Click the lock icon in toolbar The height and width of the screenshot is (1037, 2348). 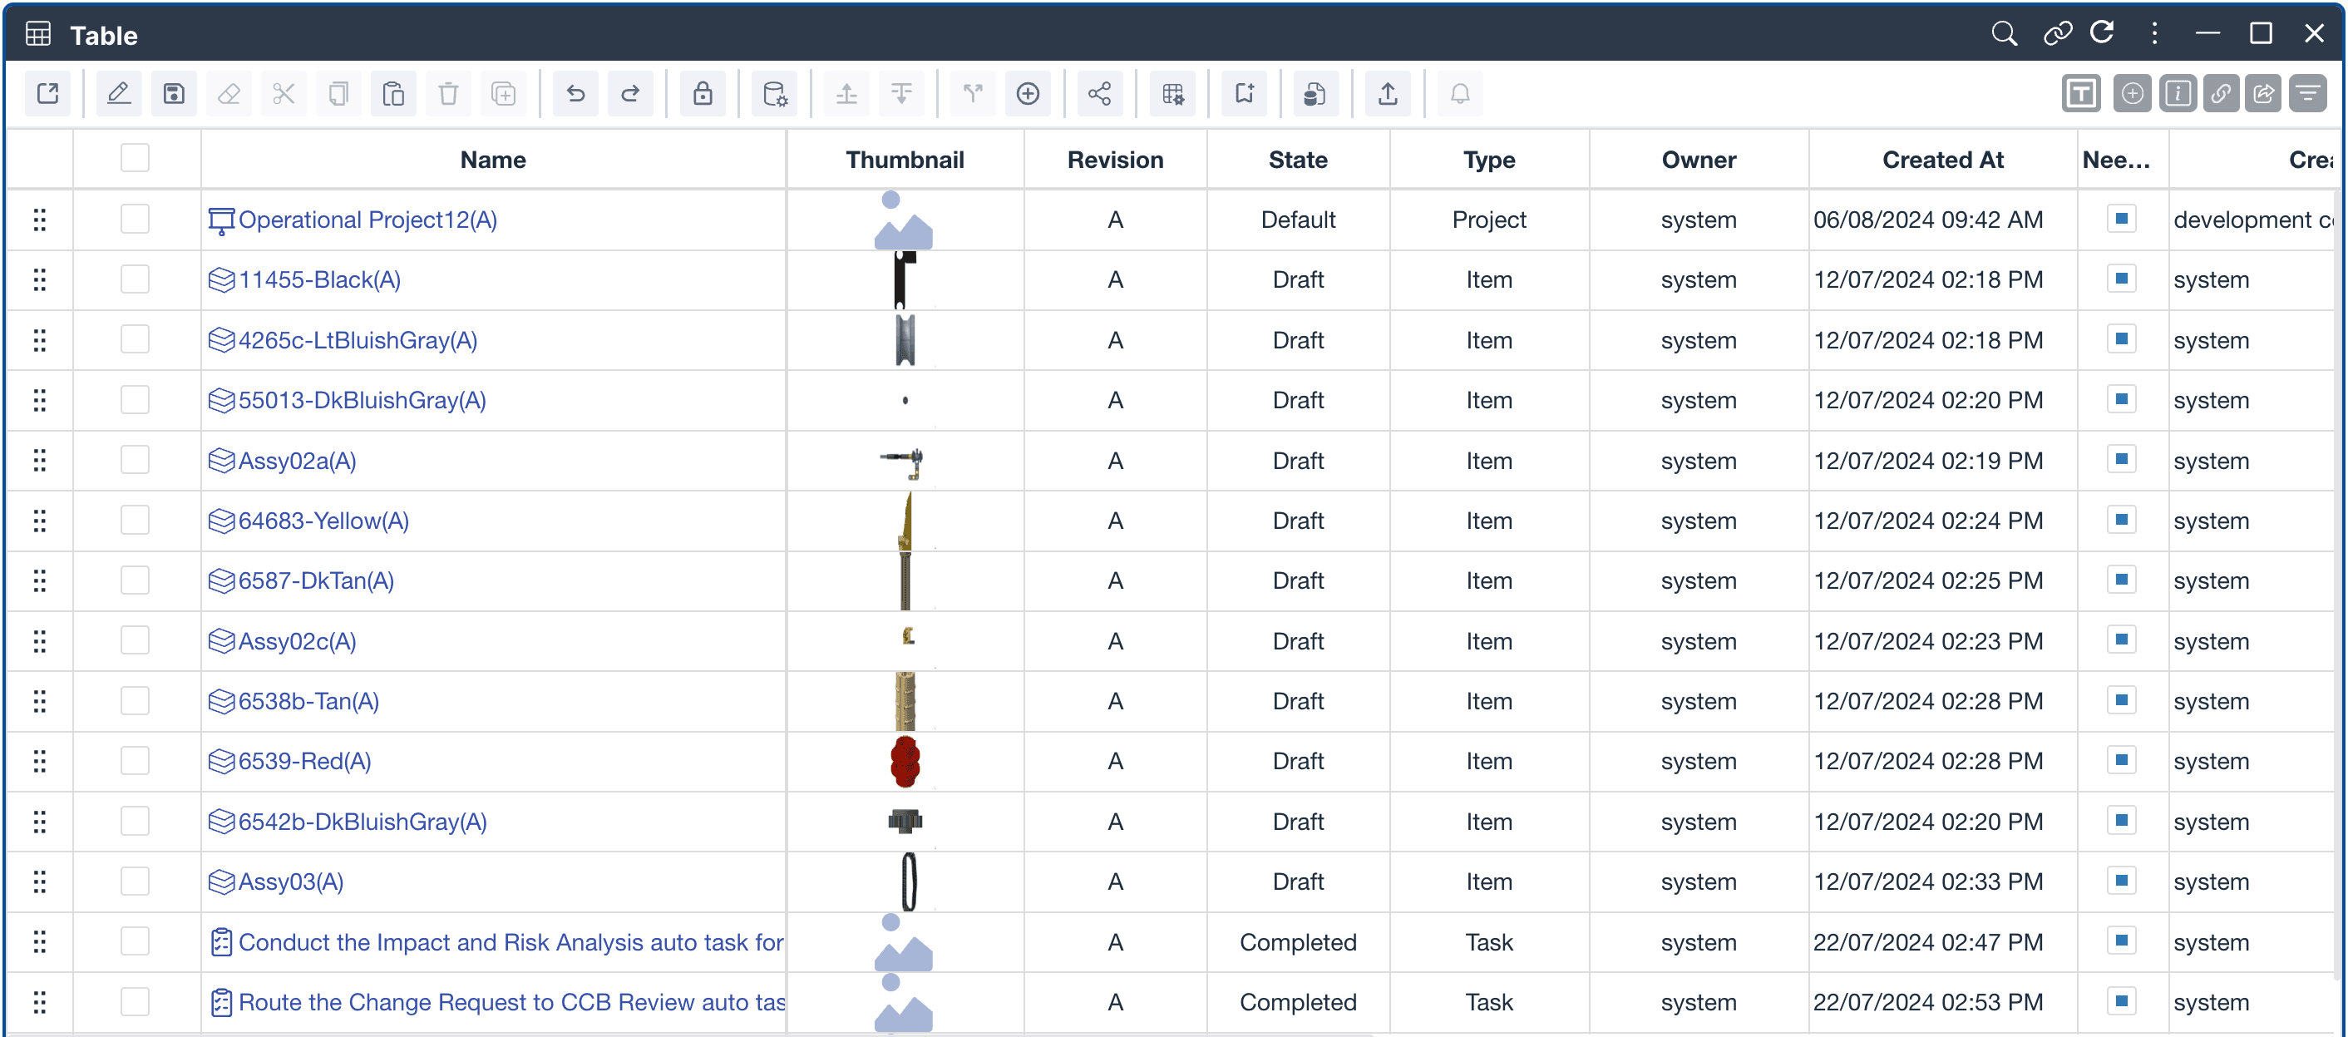(702, 93)
